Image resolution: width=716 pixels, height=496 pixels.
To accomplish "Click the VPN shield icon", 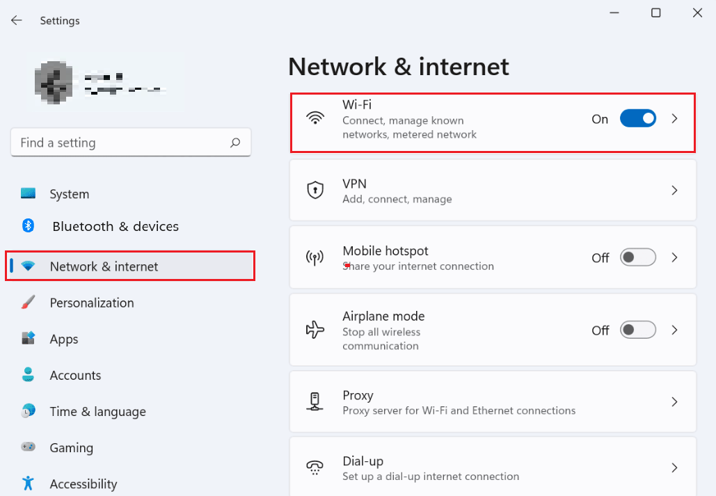I will (x=315, y=190).
